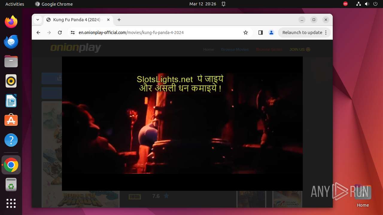Open the Files manager in dock
This screenshot has width=383, height=215.
[x=11, y=61]
